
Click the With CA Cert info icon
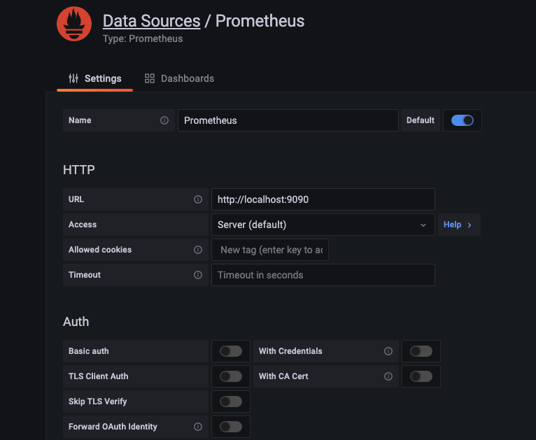click(x=388, y=376)
